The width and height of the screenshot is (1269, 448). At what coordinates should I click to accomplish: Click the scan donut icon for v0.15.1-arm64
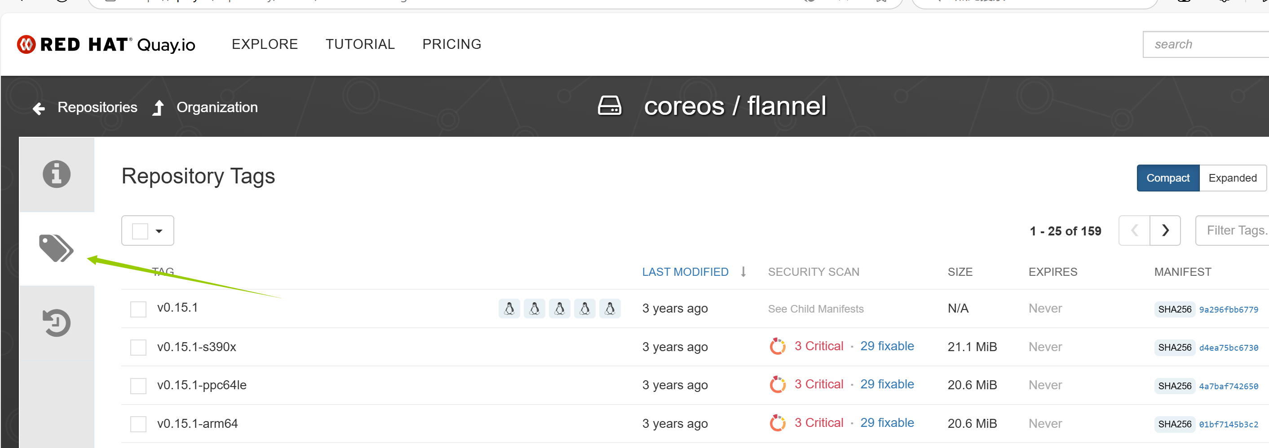pyautogui.click(x=778, y=423)
